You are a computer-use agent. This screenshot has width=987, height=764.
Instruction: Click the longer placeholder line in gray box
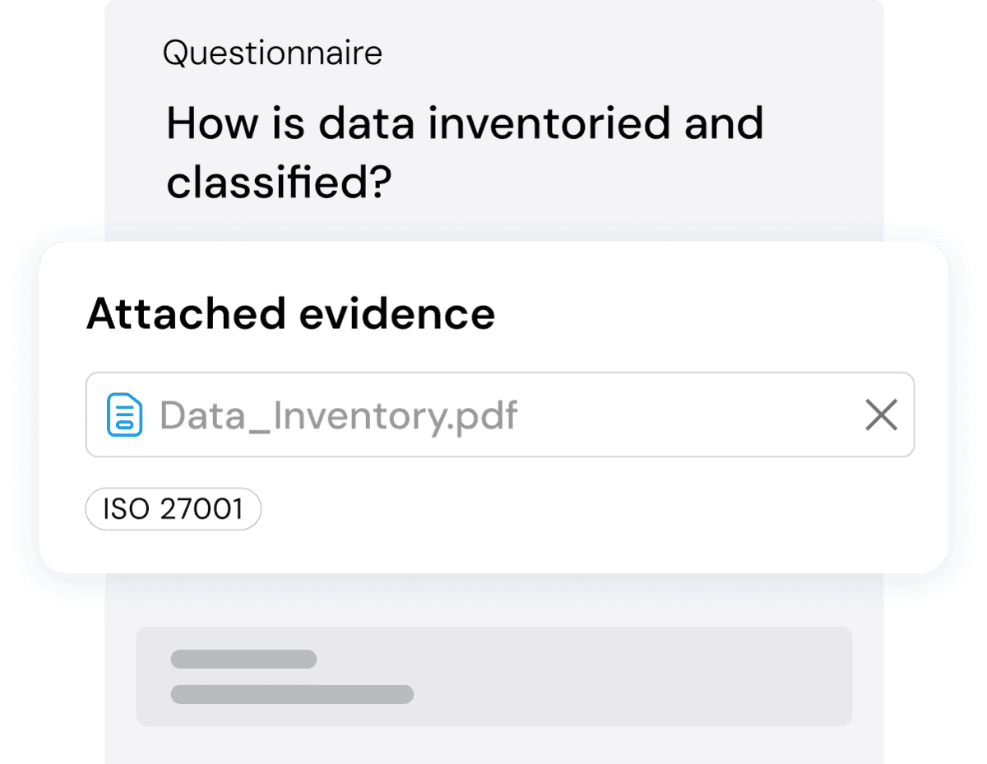click(292, 694)
